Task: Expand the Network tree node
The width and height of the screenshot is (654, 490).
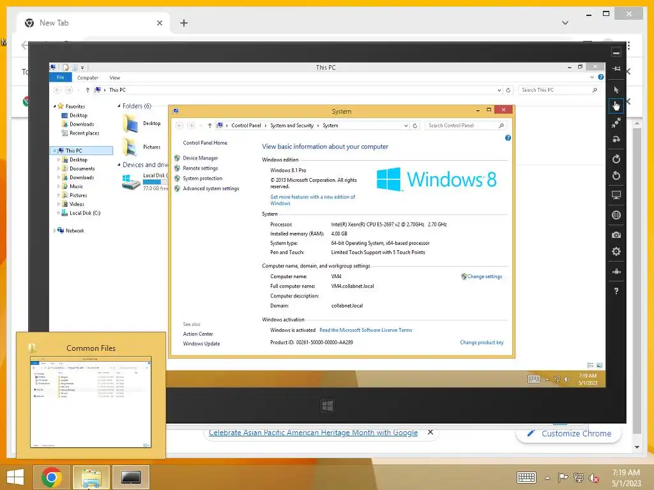Action: pos(55,230)
